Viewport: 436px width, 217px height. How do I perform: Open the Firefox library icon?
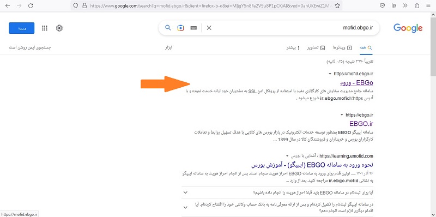pos(394,5)
